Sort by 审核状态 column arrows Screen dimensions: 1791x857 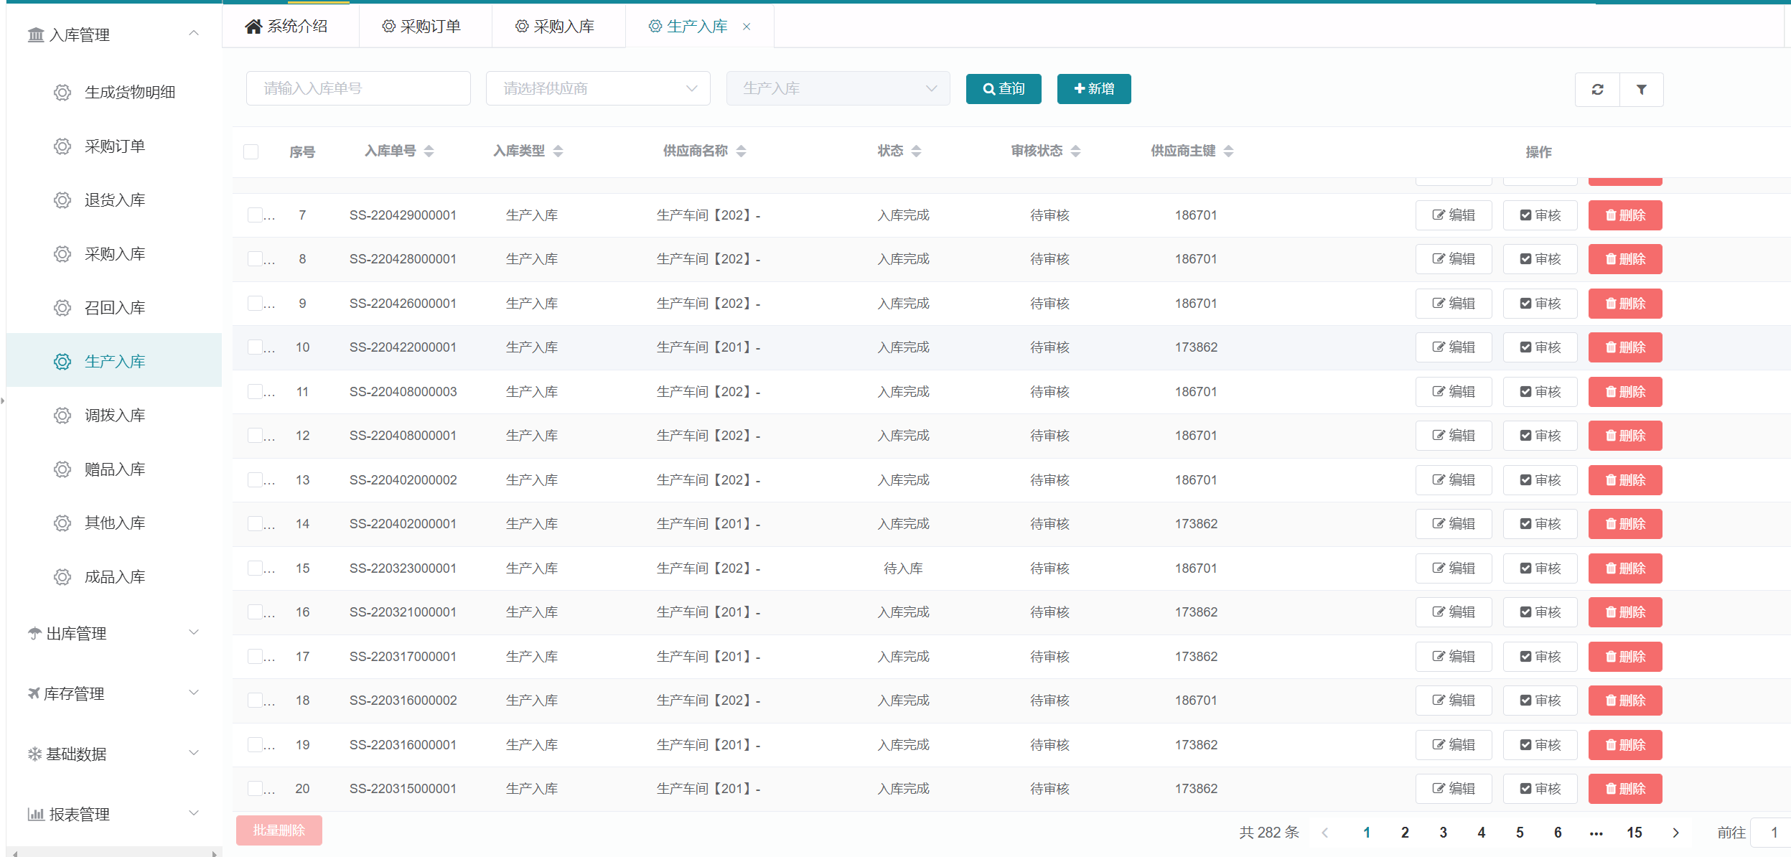click(1076, 151)
